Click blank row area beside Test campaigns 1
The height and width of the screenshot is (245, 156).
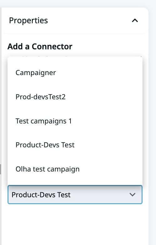[x=107, y=121]
